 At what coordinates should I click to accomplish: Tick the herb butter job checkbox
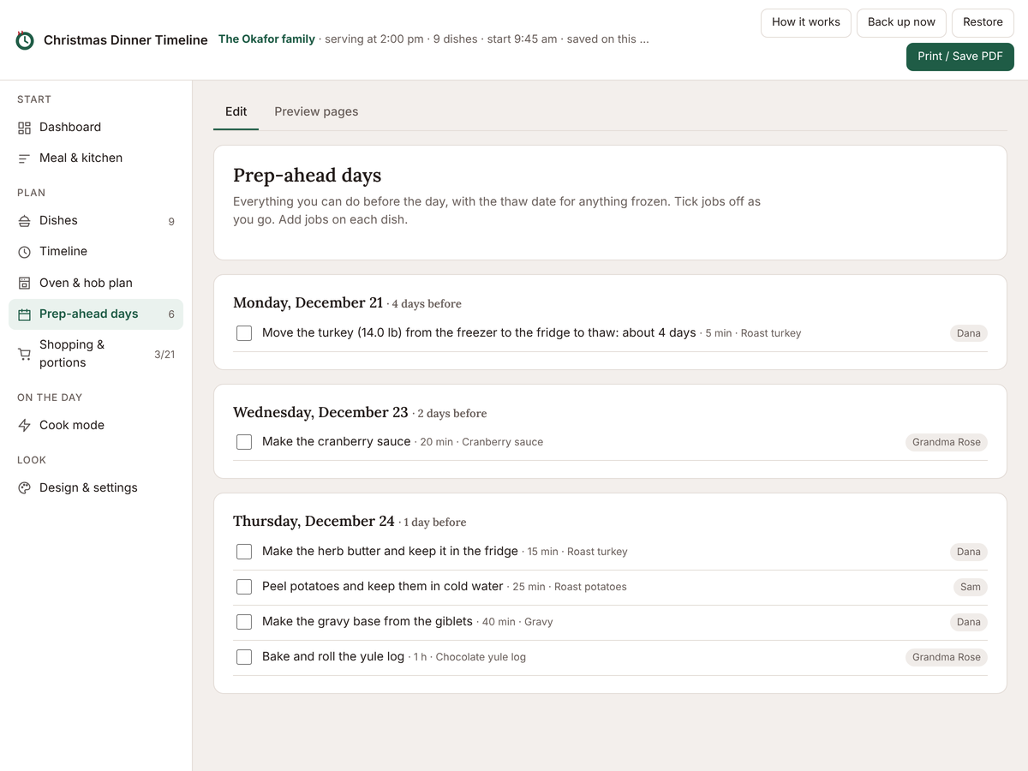(244, 552)
